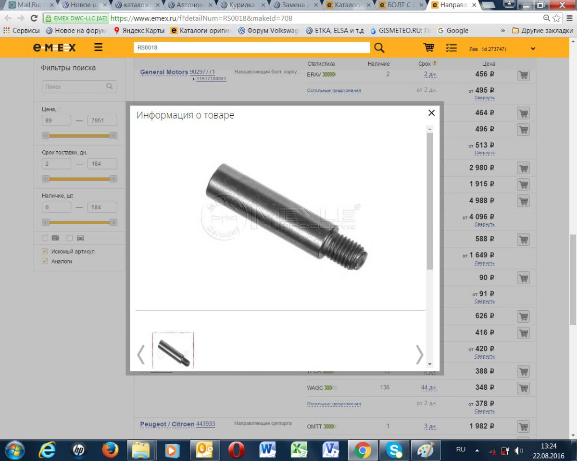Collapse offers under the от 495 ₽ row

[484, 98]
